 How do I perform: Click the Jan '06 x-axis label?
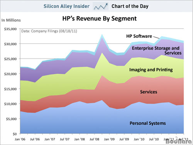click(x=20, y=139)
